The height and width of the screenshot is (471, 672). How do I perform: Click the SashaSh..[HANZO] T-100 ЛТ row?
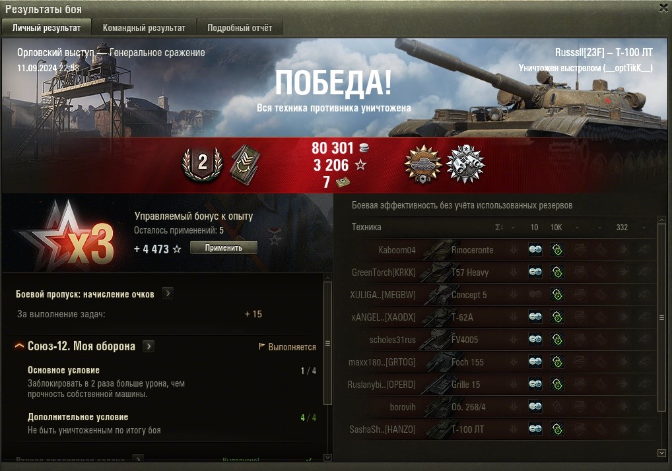point(503,429)
